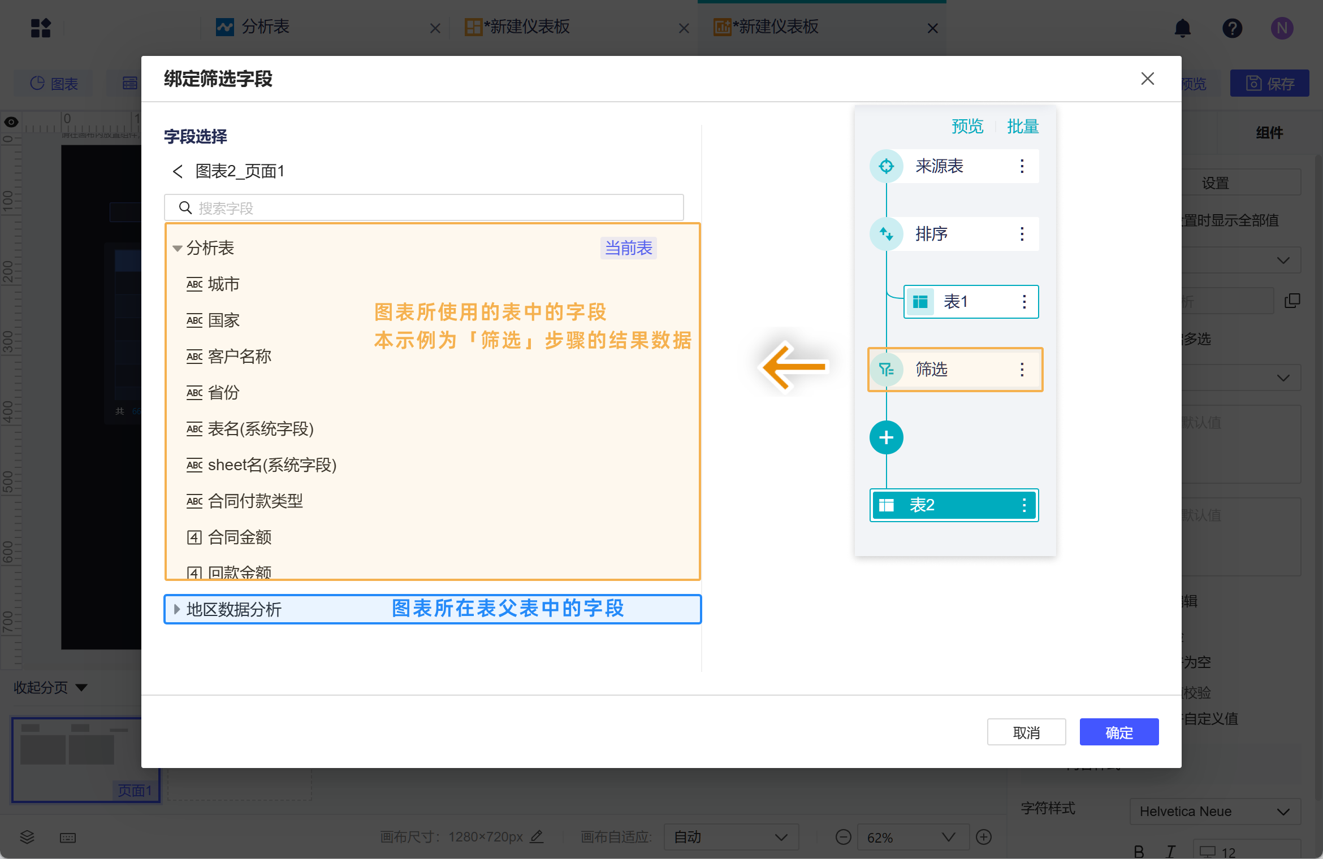Click the back arrow beside 图表2_页面1

pyautogui.click(x=178, y=171)
